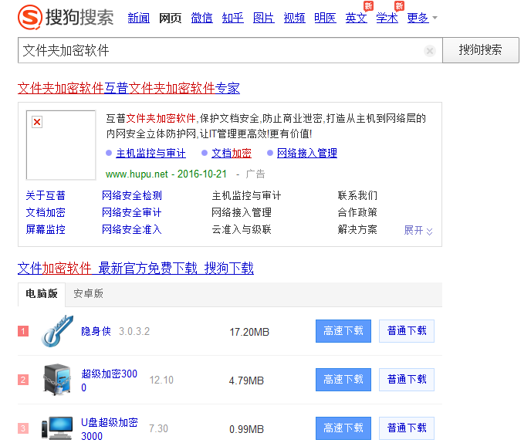Open the 隐身侠 software name link
This screenshot has width=531, height=443.
[x=96, y=331]
